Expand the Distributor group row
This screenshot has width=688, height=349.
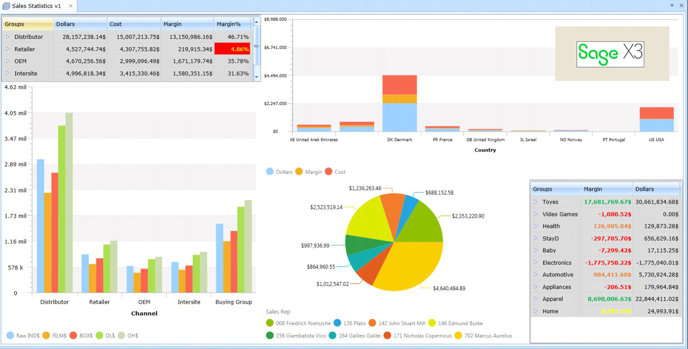[7, 37]
